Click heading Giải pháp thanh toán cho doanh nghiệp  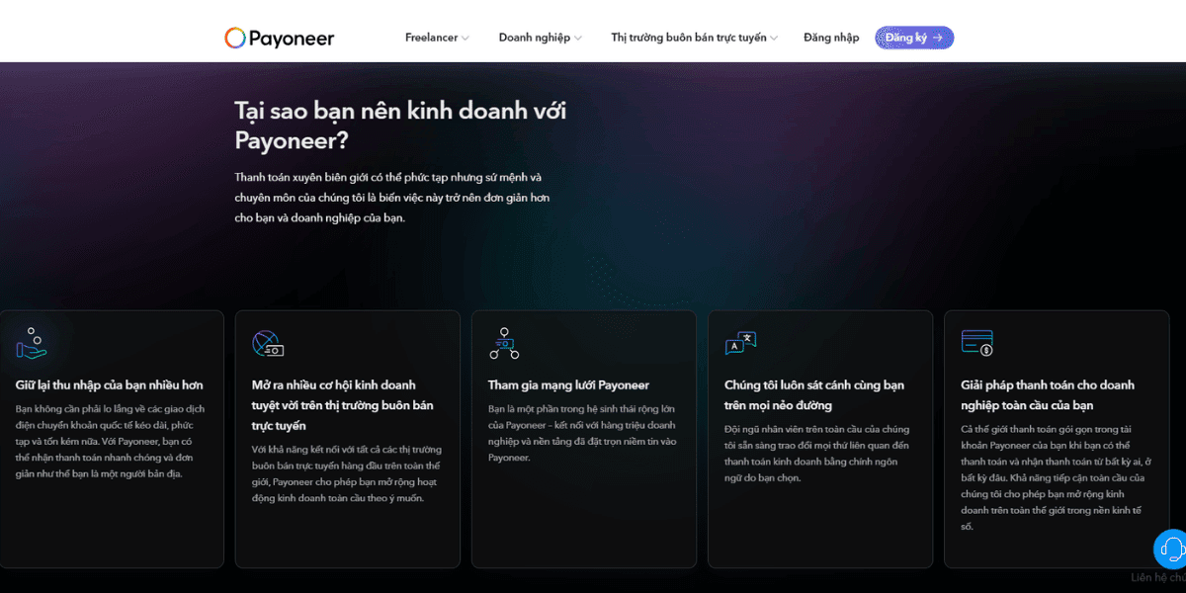[1048, 395]
